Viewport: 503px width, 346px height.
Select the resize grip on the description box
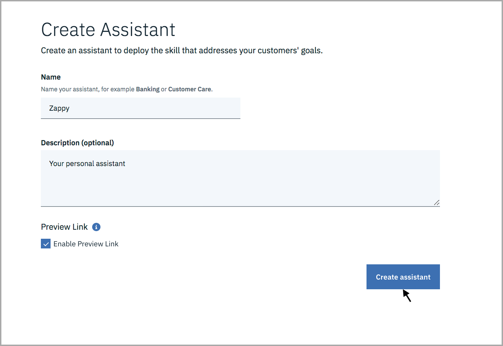437,203
